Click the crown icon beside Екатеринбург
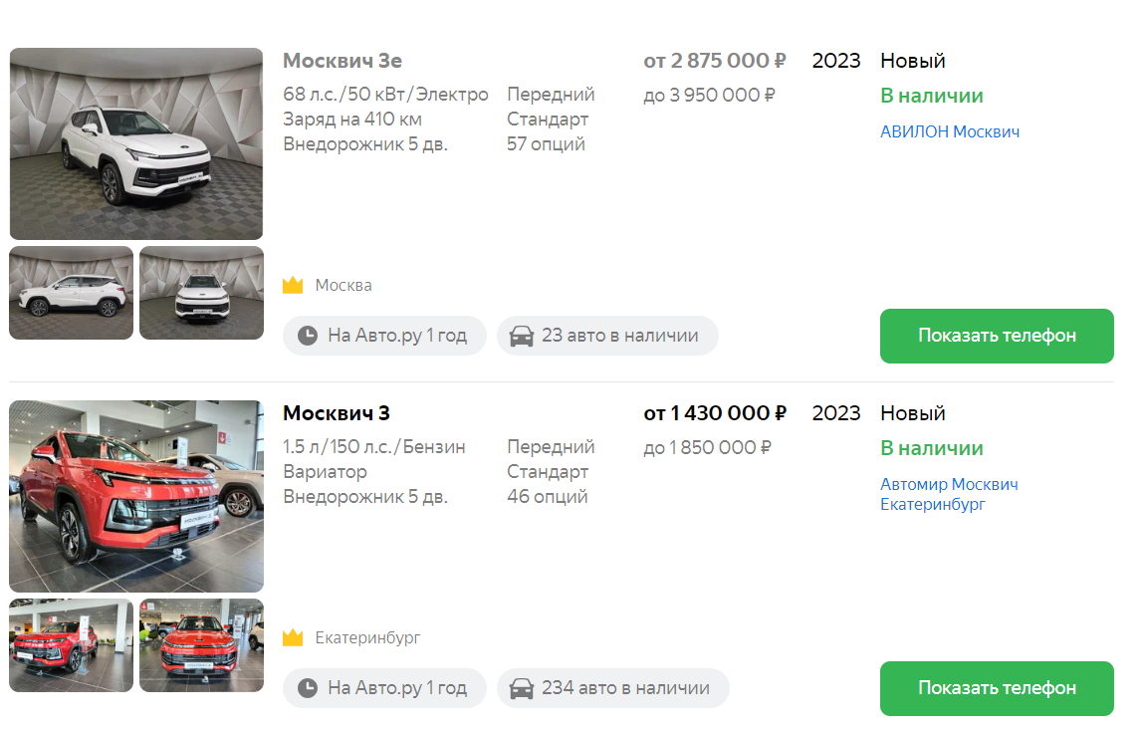Screen dimensions: 1144x729 tap(293, 637)
